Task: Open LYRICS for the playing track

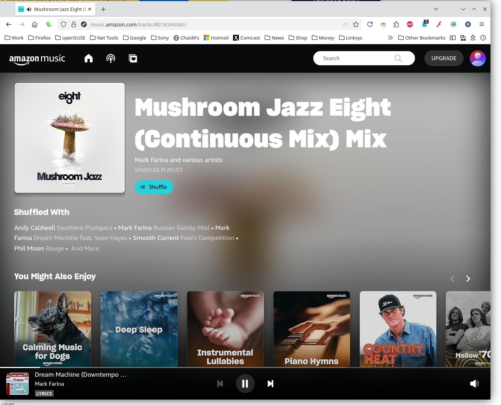Action: 44,393
